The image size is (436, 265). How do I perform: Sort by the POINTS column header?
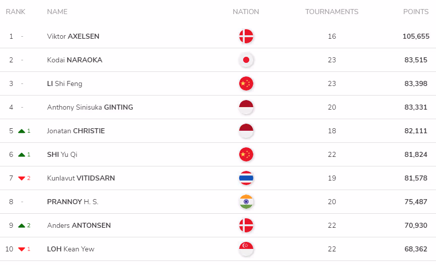[x=416, y=12]
